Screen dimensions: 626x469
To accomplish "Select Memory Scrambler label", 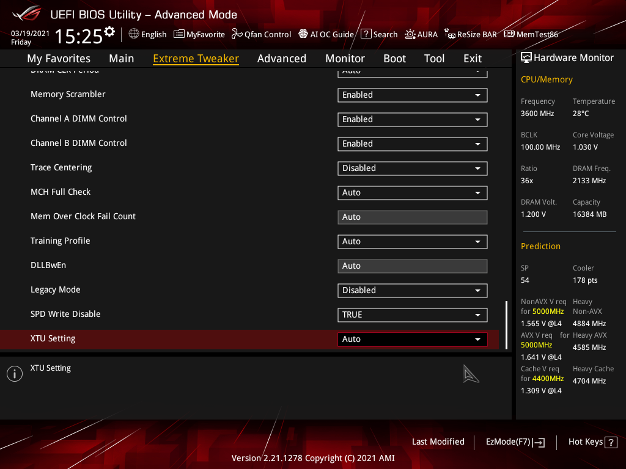I will (68, 94).
